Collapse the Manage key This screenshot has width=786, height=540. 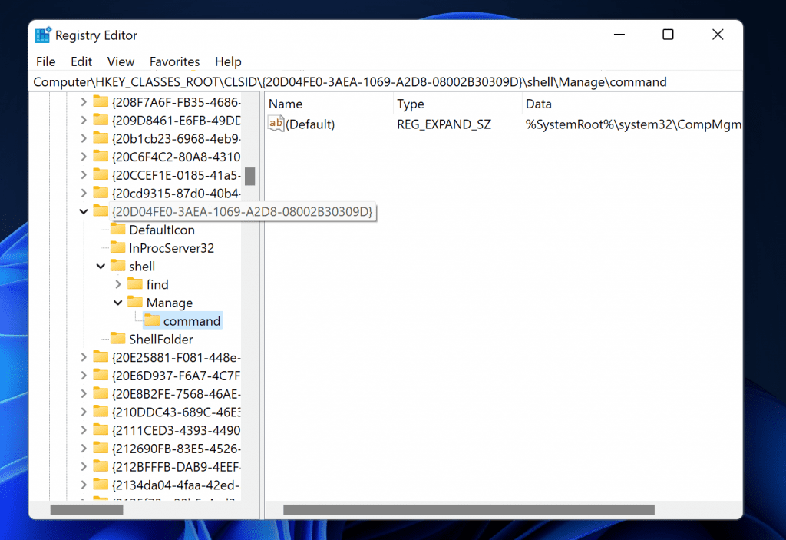pyautogui.click(x=117, y=303)
